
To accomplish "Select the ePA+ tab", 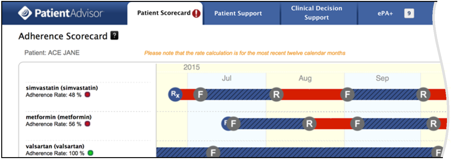I will pyautogui.click(x=385, y=14).
